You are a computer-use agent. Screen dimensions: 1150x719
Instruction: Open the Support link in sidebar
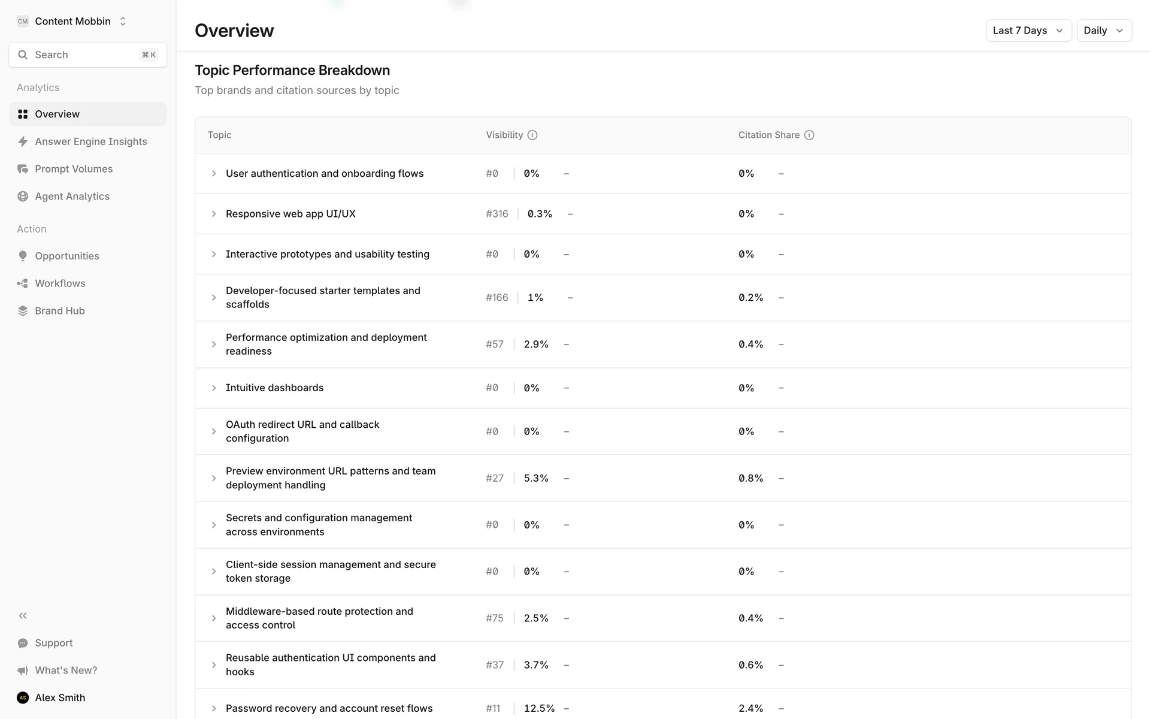53,643
